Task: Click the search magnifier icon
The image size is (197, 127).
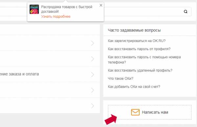Action: click(x=186, y=11)
